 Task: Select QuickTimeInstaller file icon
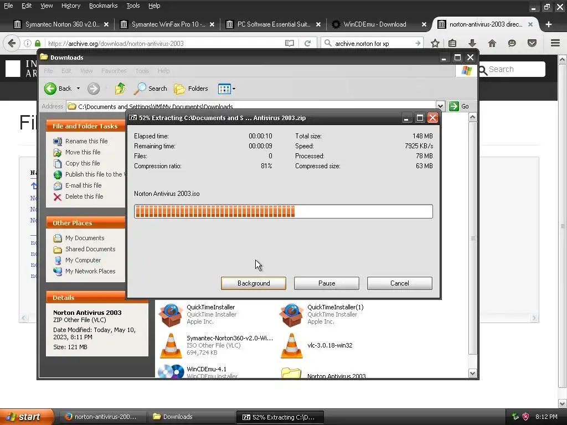point(171,315)
